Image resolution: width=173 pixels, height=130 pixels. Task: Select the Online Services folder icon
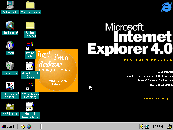tap(30, 25)
